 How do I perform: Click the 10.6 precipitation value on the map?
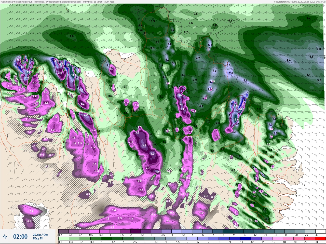241,109
